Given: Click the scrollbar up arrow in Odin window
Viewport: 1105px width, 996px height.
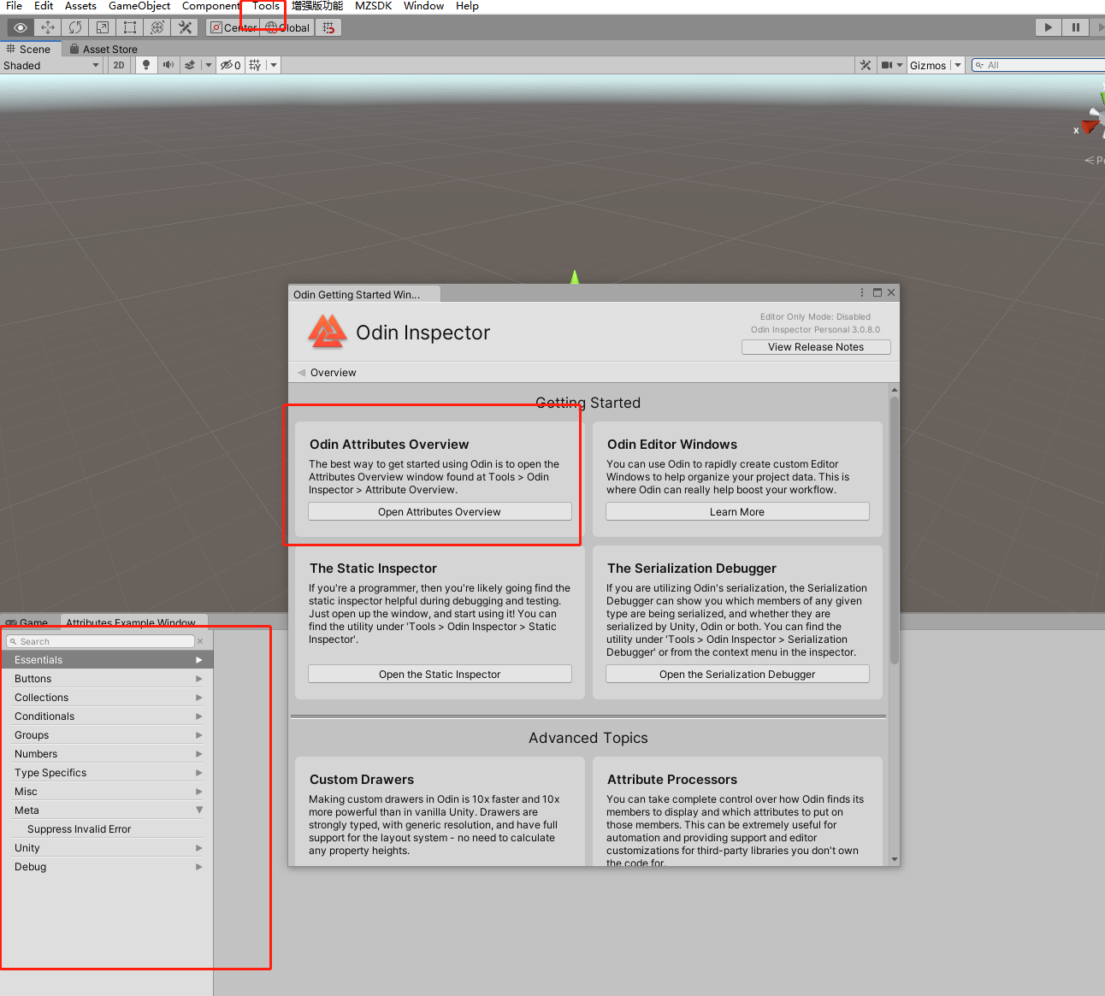Looking at the screenshot, I should point(895,389).
